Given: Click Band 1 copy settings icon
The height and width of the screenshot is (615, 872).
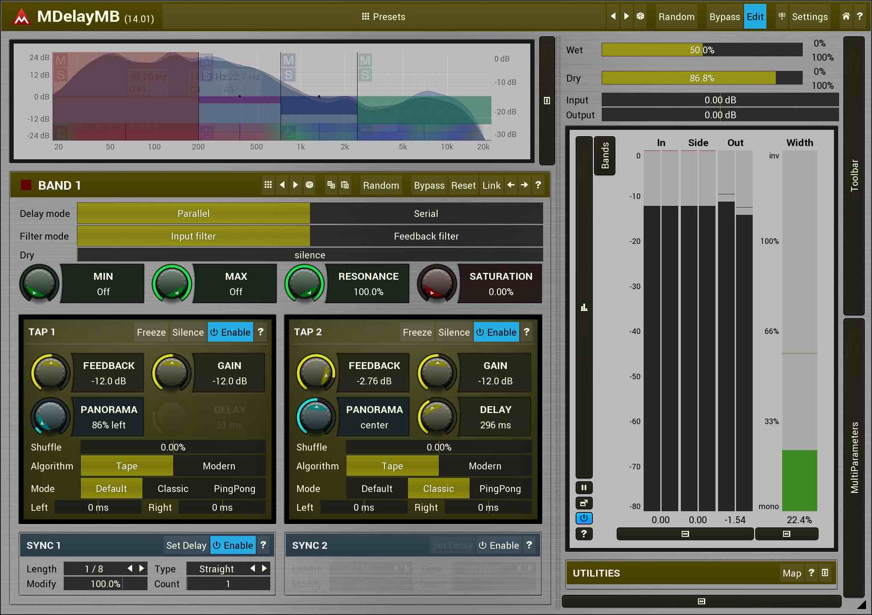Looking at the screenshot, I should click(331, 185).
